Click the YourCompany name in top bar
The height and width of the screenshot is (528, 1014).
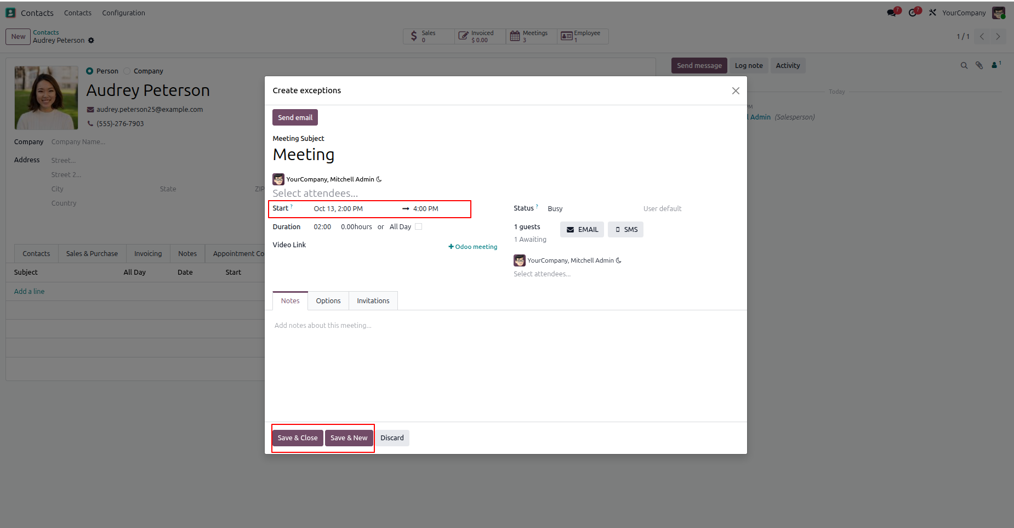[x=964, y=13]
